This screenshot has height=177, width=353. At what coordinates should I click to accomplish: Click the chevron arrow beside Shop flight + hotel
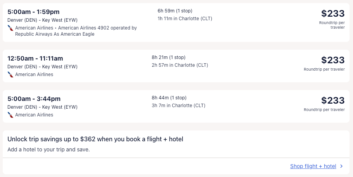coord(341,166)
